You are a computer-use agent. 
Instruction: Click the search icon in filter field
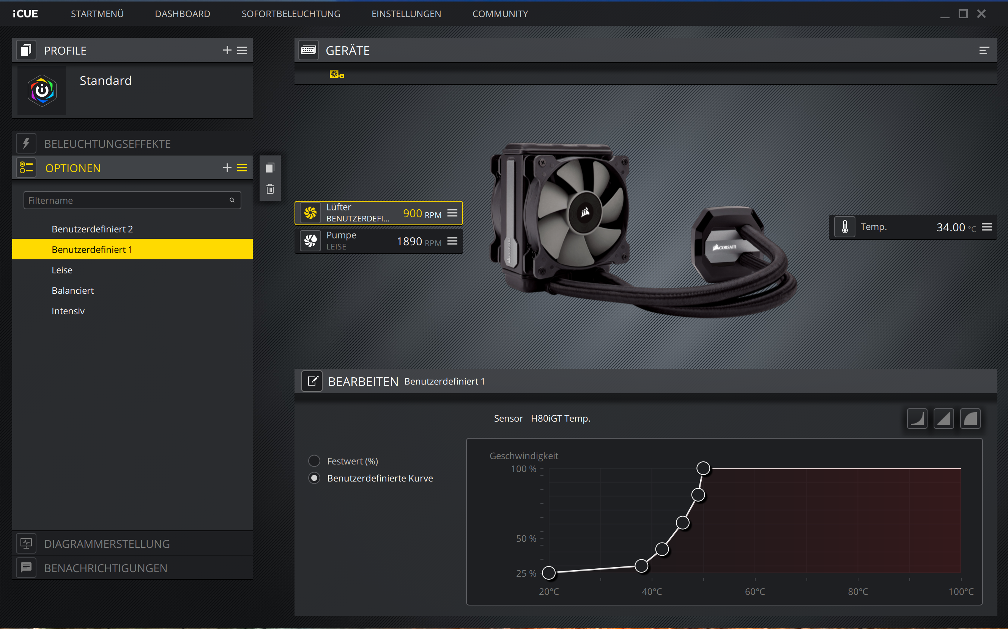[232, 200]
